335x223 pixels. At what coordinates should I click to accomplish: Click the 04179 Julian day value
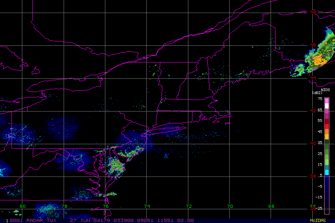click(102, 220)
